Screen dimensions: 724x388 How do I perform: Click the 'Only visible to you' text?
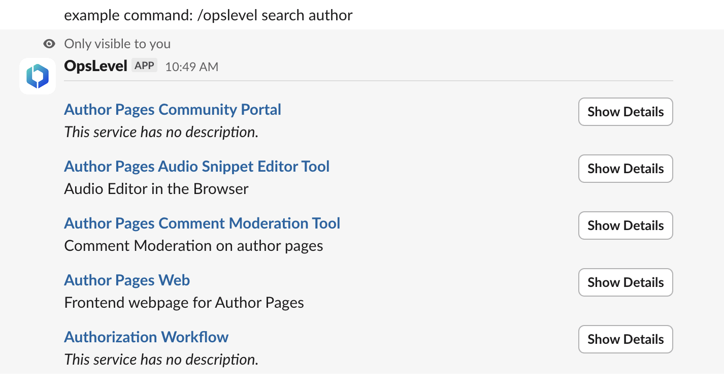click(x=117, y=44)
